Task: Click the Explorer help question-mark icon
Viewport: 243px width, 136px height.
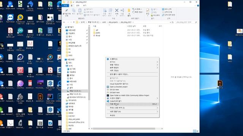Action: pos(198,5)
